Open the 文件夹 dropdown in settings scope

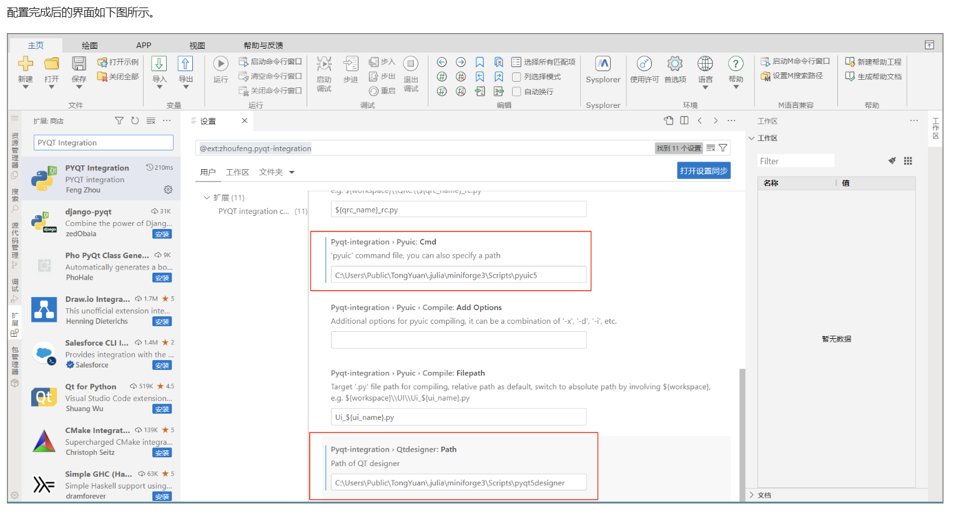pos(277,172)
